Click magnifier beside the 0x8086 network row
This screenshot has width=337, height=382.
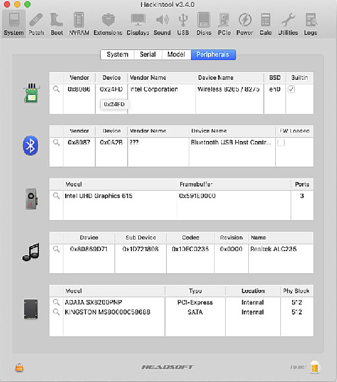(56, 89)
